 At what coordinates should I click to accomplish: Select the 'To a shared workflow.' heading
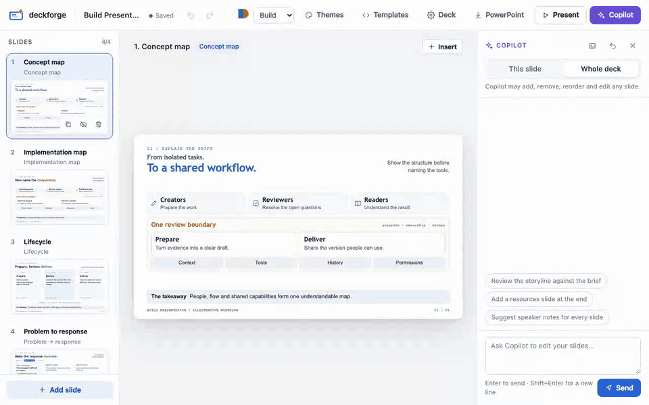click(201, 168)
